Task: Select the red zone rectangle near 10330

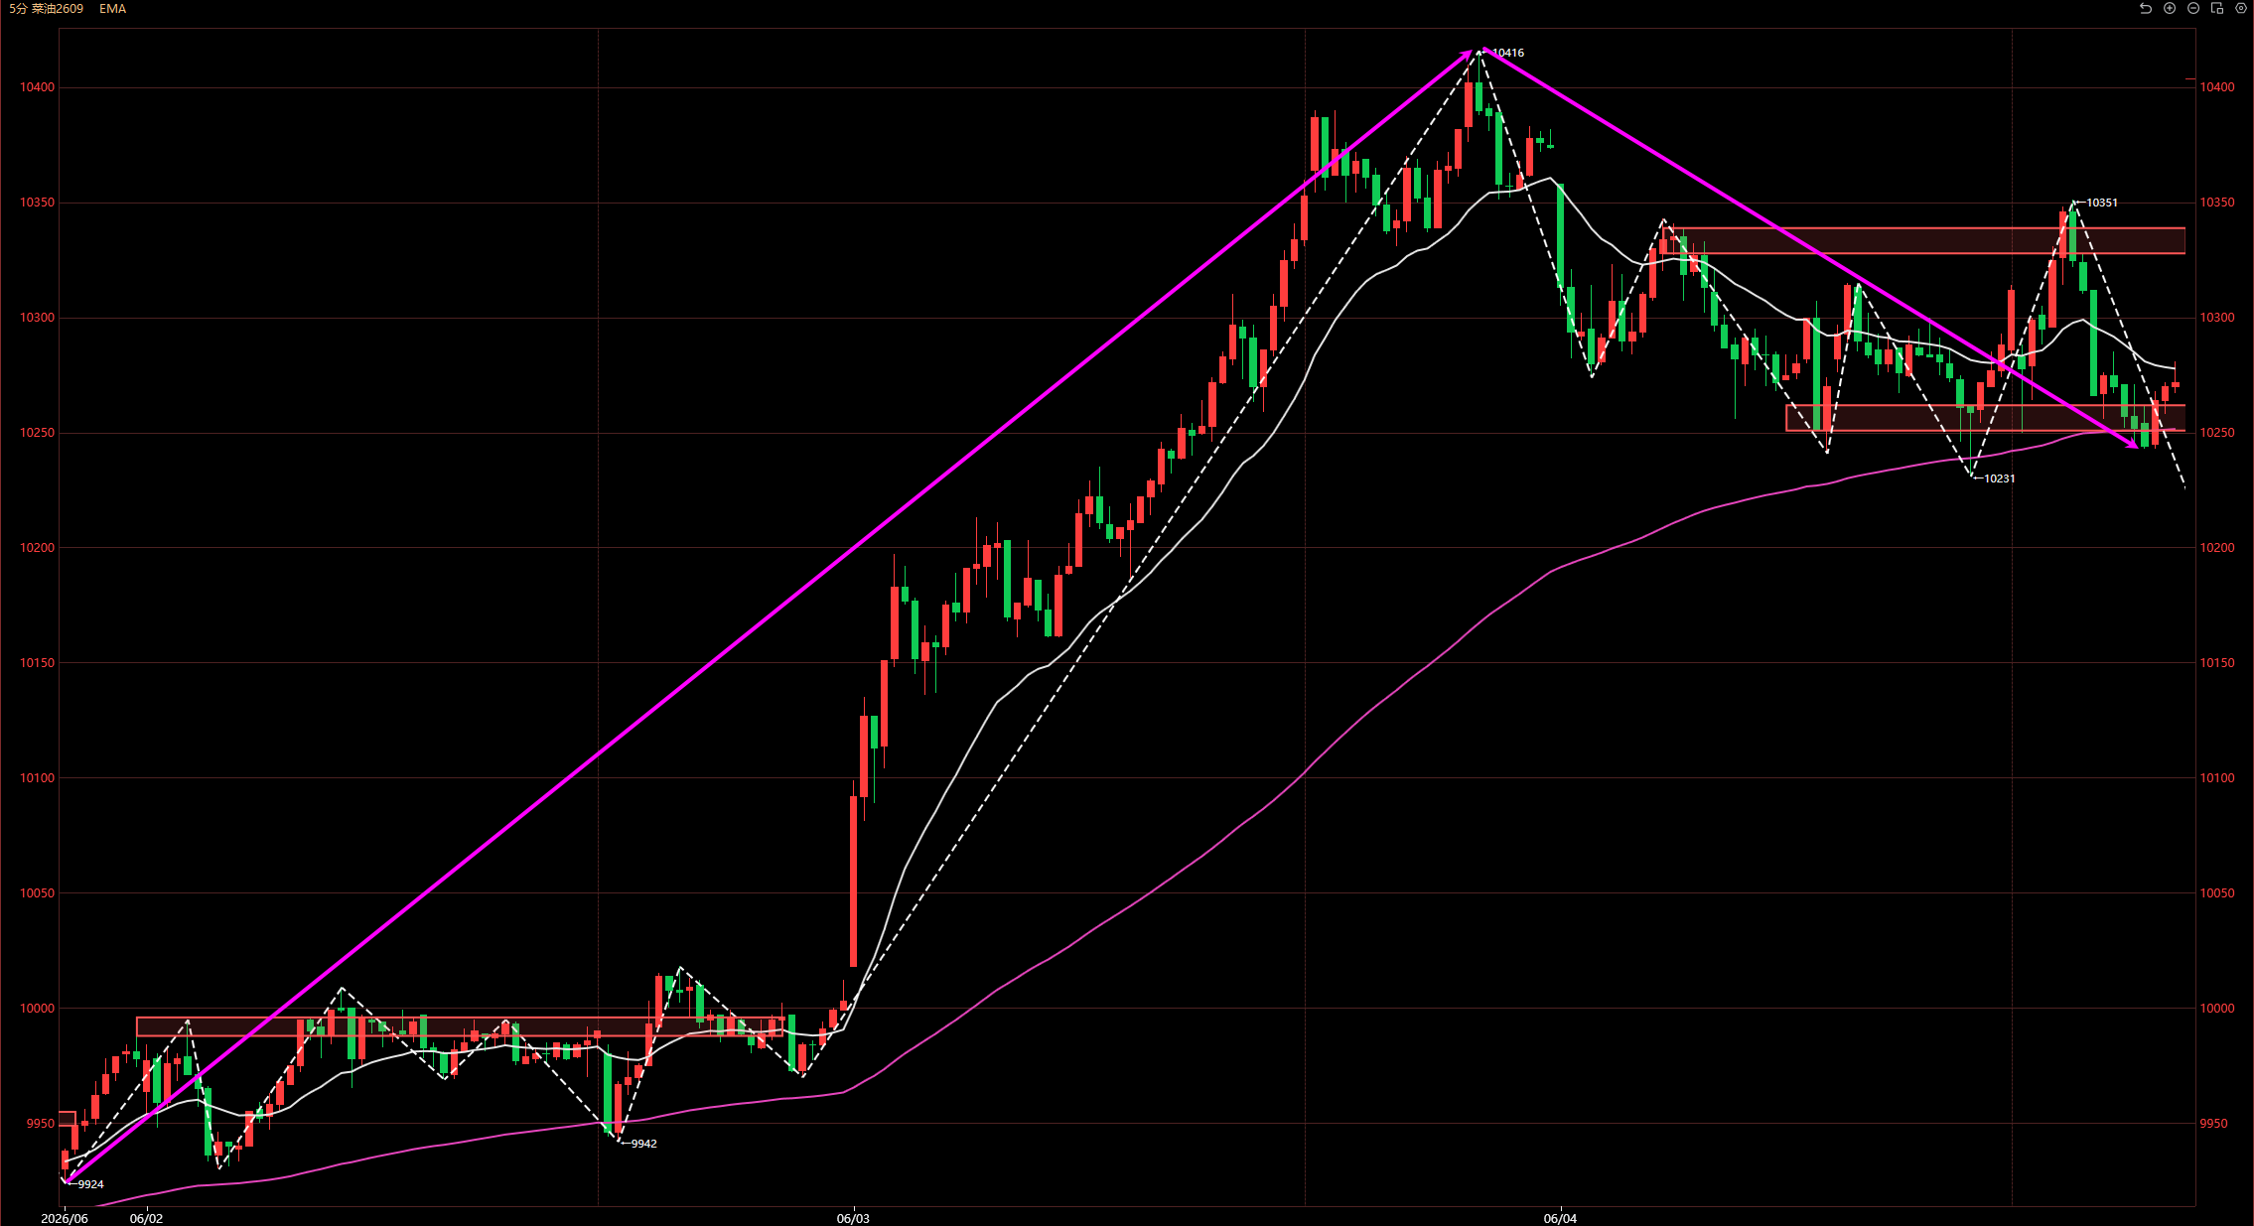Action: (x=1923, y=241)
